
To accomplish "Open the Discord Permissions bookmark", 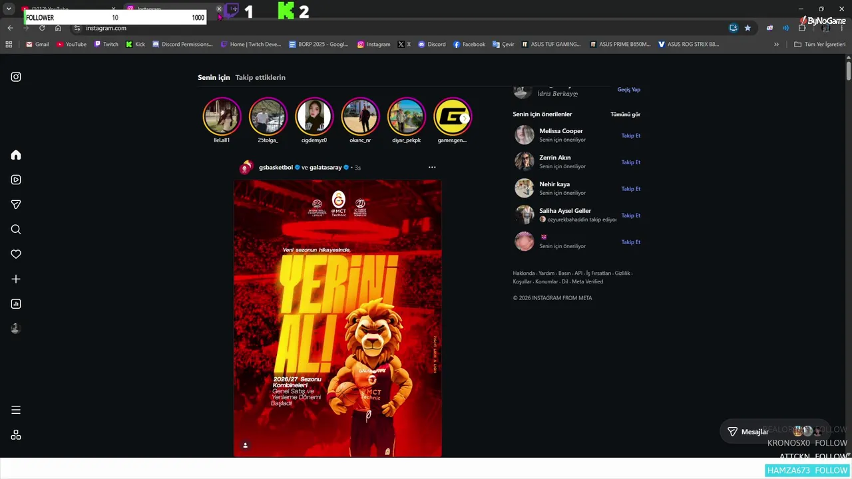I will point(182,45).
